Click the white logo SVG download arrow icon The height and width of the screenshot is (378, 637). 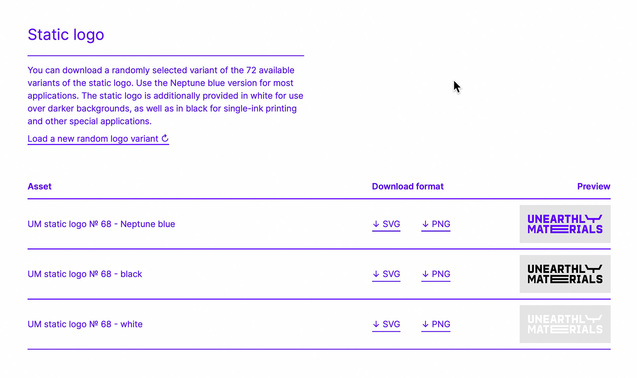[x=376, y=324]
